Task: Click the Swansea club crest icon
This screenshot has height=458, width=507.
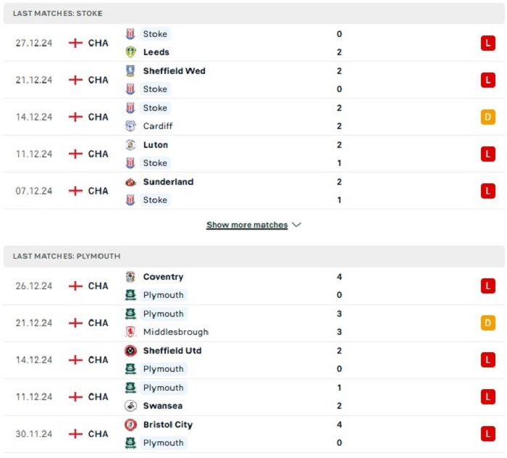Action: 130,406
